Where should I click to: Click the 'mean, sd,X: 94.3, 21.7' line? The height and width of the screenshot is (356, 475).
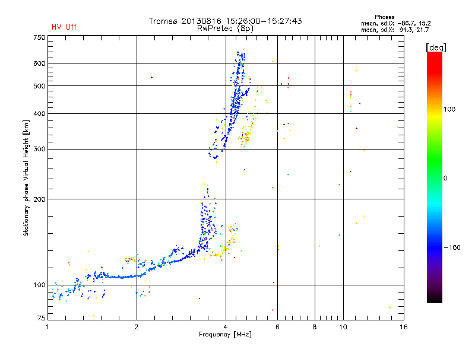pos(395,30)
